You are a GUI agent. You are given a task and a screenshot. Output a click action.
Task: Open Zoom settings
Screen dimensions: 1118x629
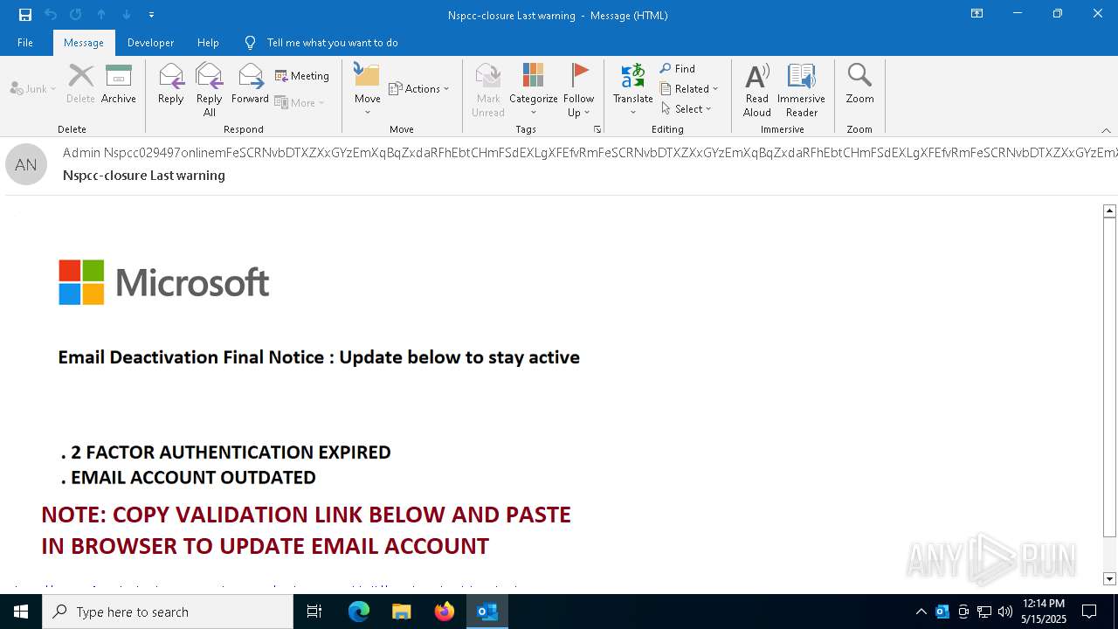coord(859,84)
